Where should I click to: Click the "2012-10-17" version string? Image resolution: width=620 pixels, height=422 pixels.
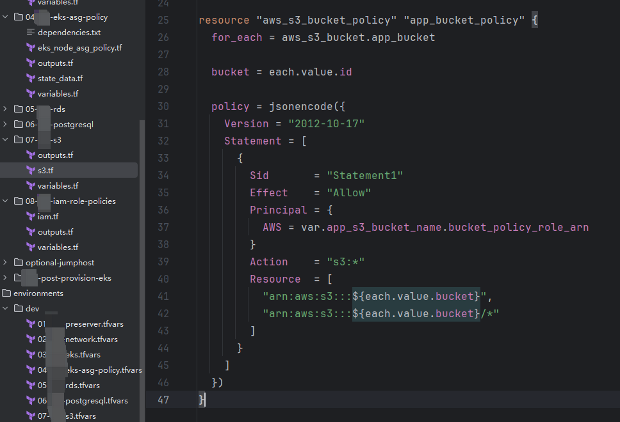click(326, 124)
